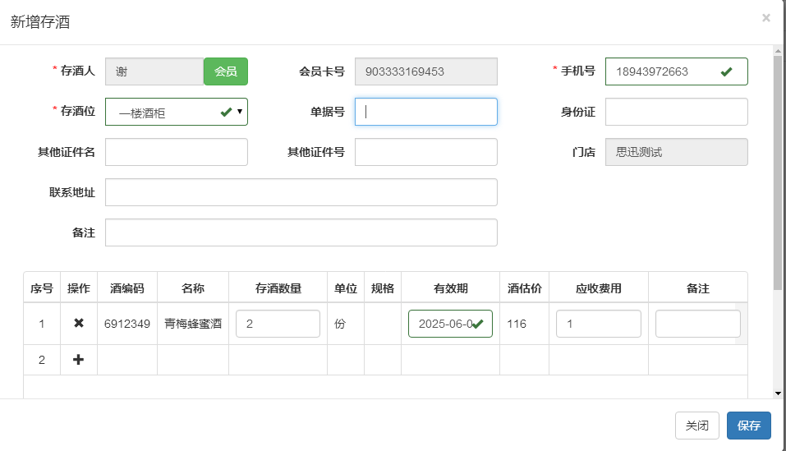
Task: Click the 关闭 close button
Action: 697,426
